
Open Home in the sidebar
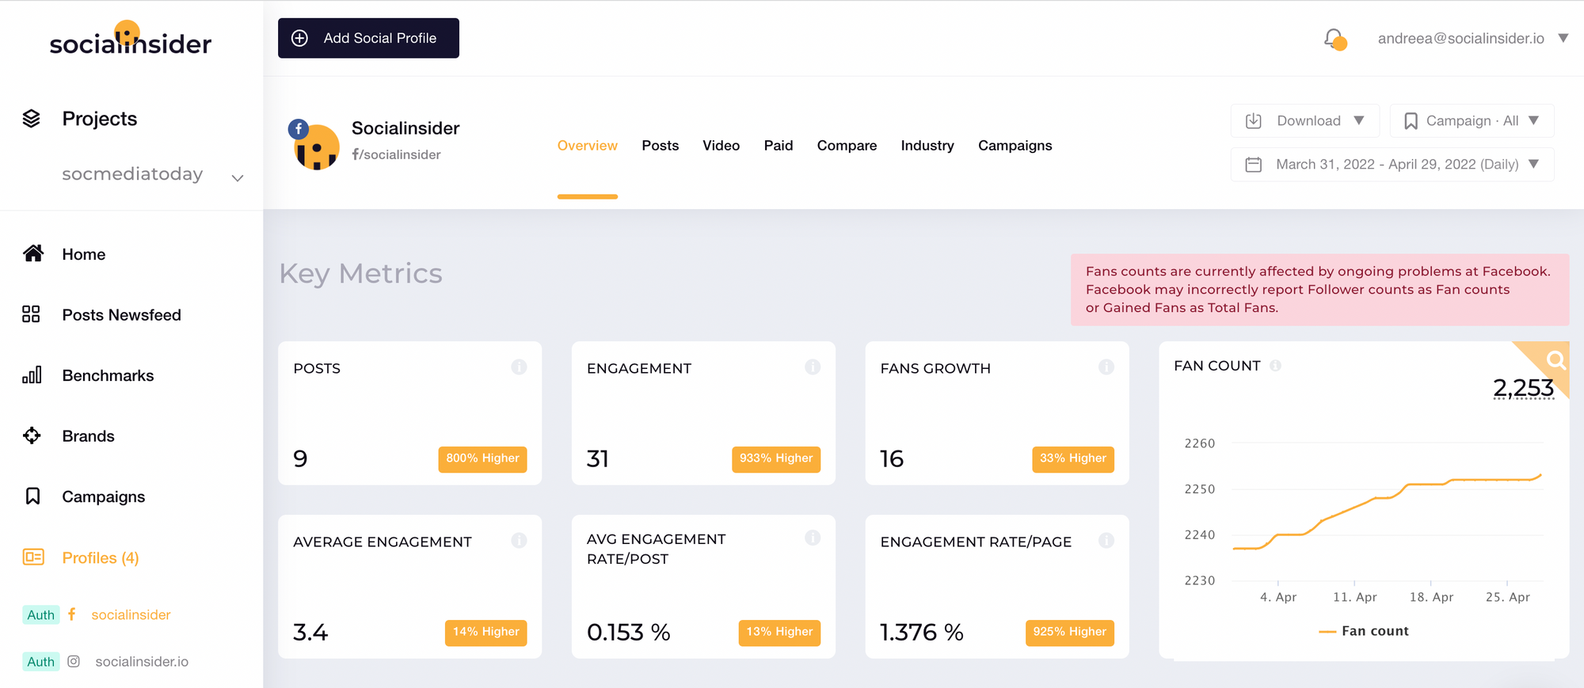click(x=83, y=254)
